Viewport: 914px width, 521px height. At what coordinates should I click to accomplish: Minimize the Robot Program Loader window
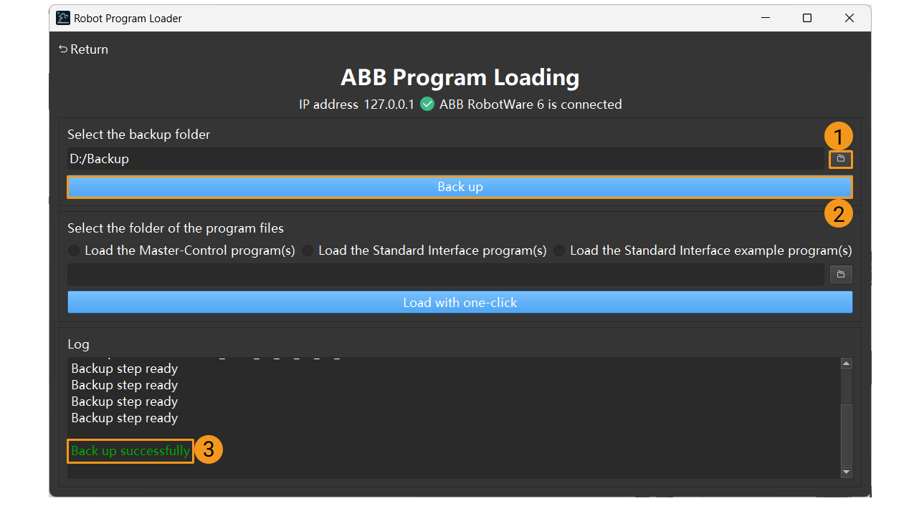click(765, 18)
